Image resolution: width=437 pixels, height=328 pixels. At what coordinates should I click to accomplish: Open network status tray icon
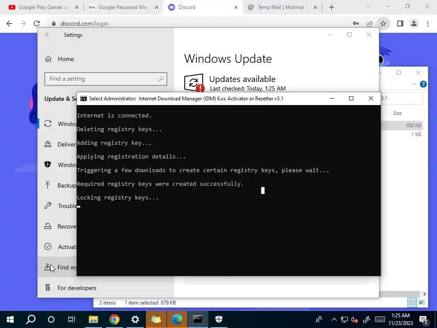coord(344,319)
